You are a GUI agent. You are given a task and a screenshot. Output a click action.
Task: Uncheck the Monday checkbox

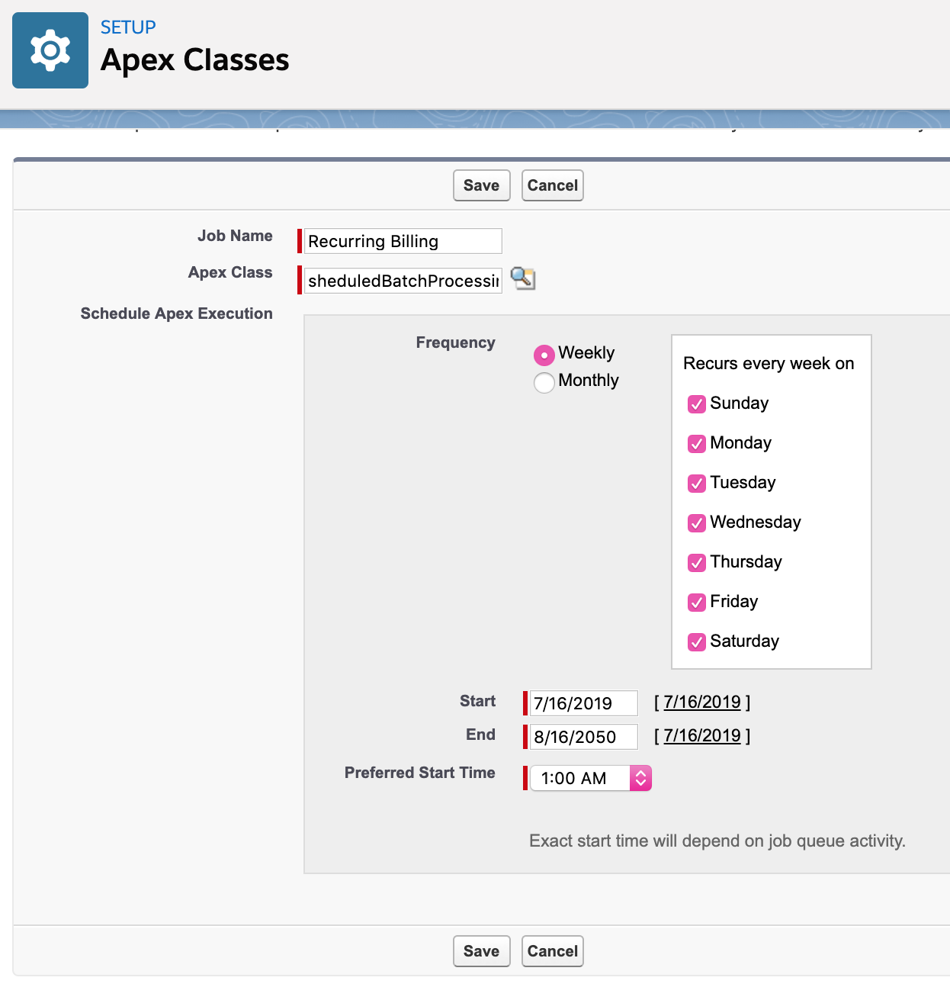point(697,444)
